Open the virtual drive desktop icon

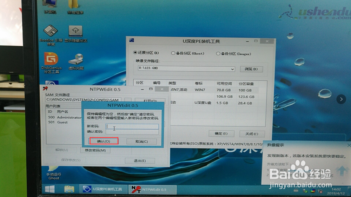[76, 61]
